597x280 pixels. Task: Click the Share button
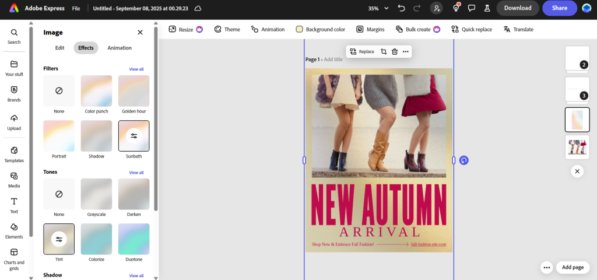[560, 8]
